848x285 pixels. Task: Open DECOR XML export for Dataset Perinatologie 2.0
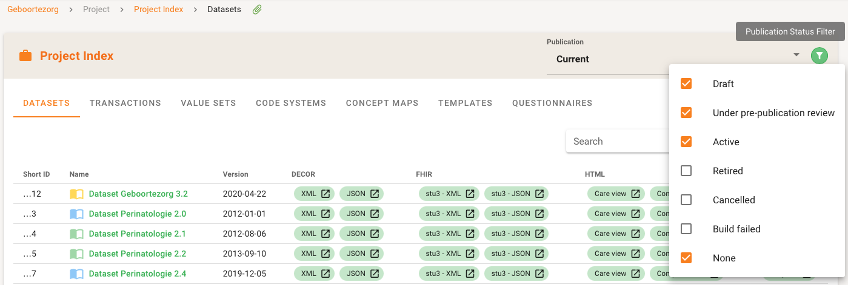[x=315, y=214]
